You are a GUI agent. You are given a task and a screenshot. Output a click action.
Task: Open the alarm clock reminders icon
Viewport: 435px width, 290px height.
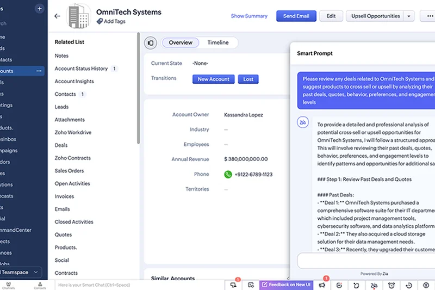(x=391, y=285)
